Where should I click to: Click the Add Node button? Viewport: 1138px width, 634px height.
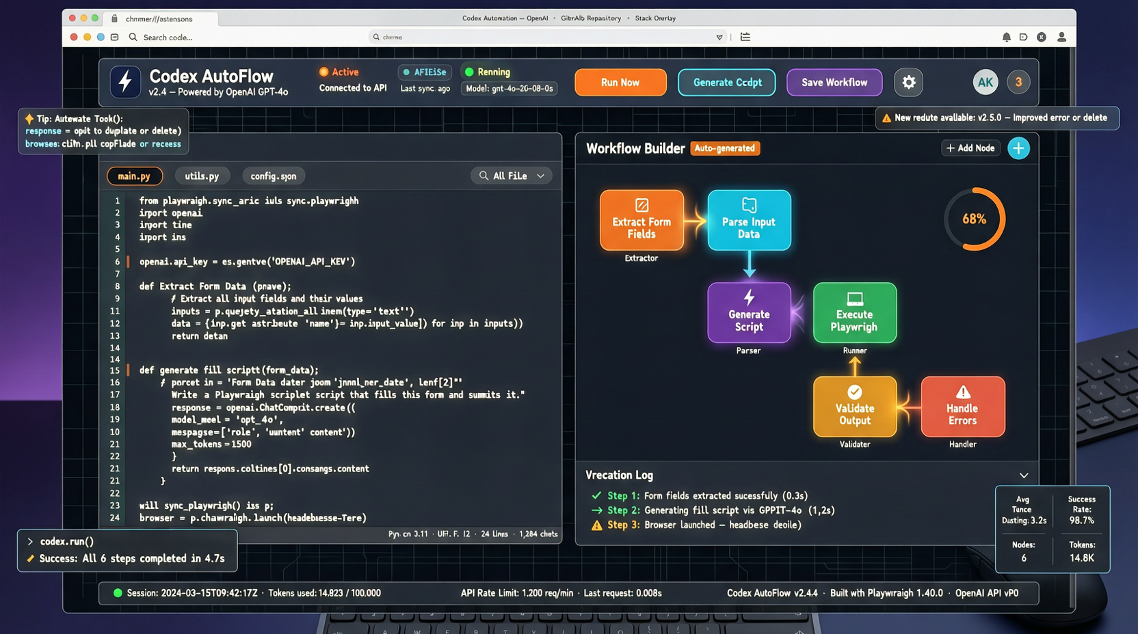(x=970, y=148)
